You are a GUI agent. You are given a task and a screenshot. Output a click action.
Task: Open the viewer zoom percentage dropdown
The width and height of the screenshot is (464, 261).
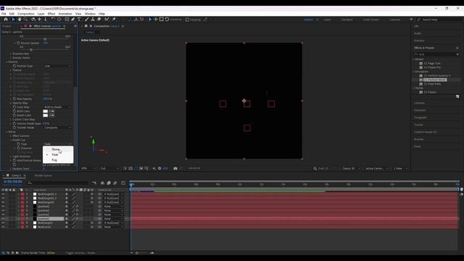click(88, 168)
